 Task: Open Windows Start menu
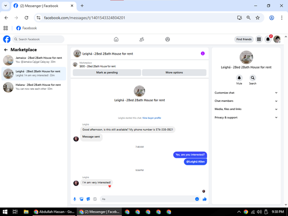point(5,212)
